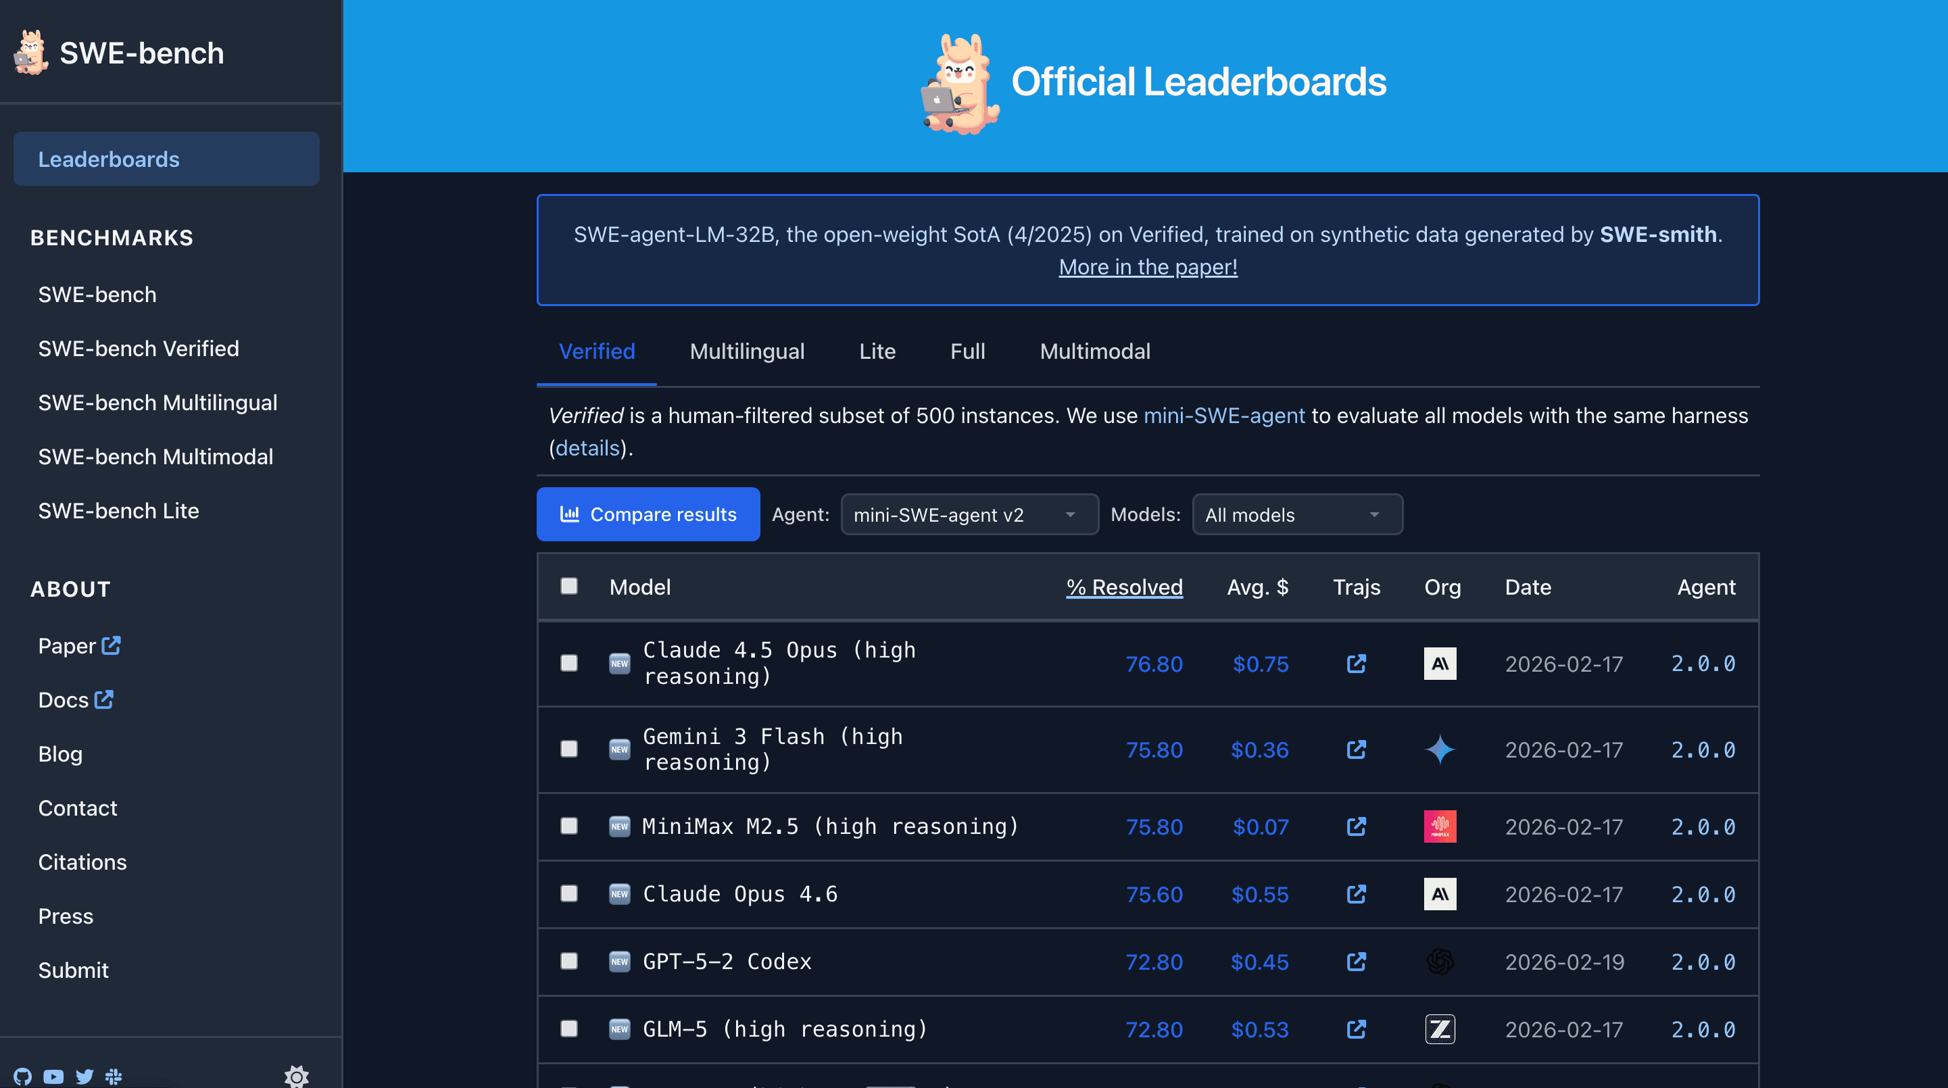Switch to the Multimodal tab

click(x=1094, y=351)
